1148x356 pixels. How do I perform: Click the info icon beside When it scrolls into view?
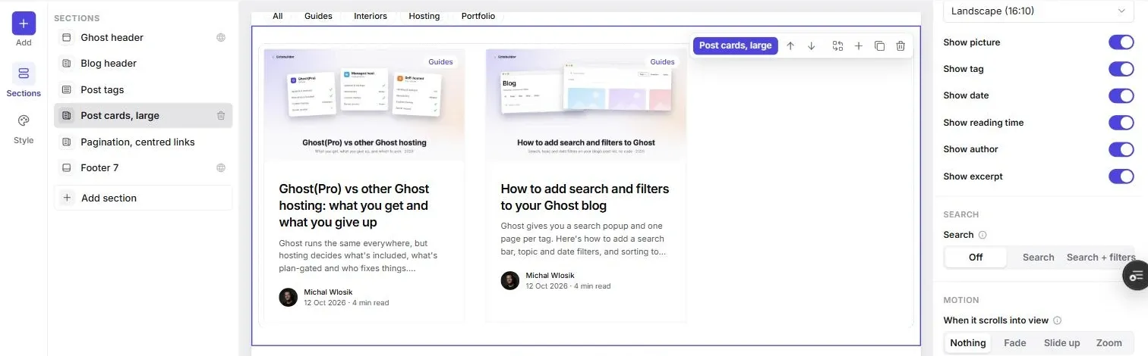coord(1058,320)
